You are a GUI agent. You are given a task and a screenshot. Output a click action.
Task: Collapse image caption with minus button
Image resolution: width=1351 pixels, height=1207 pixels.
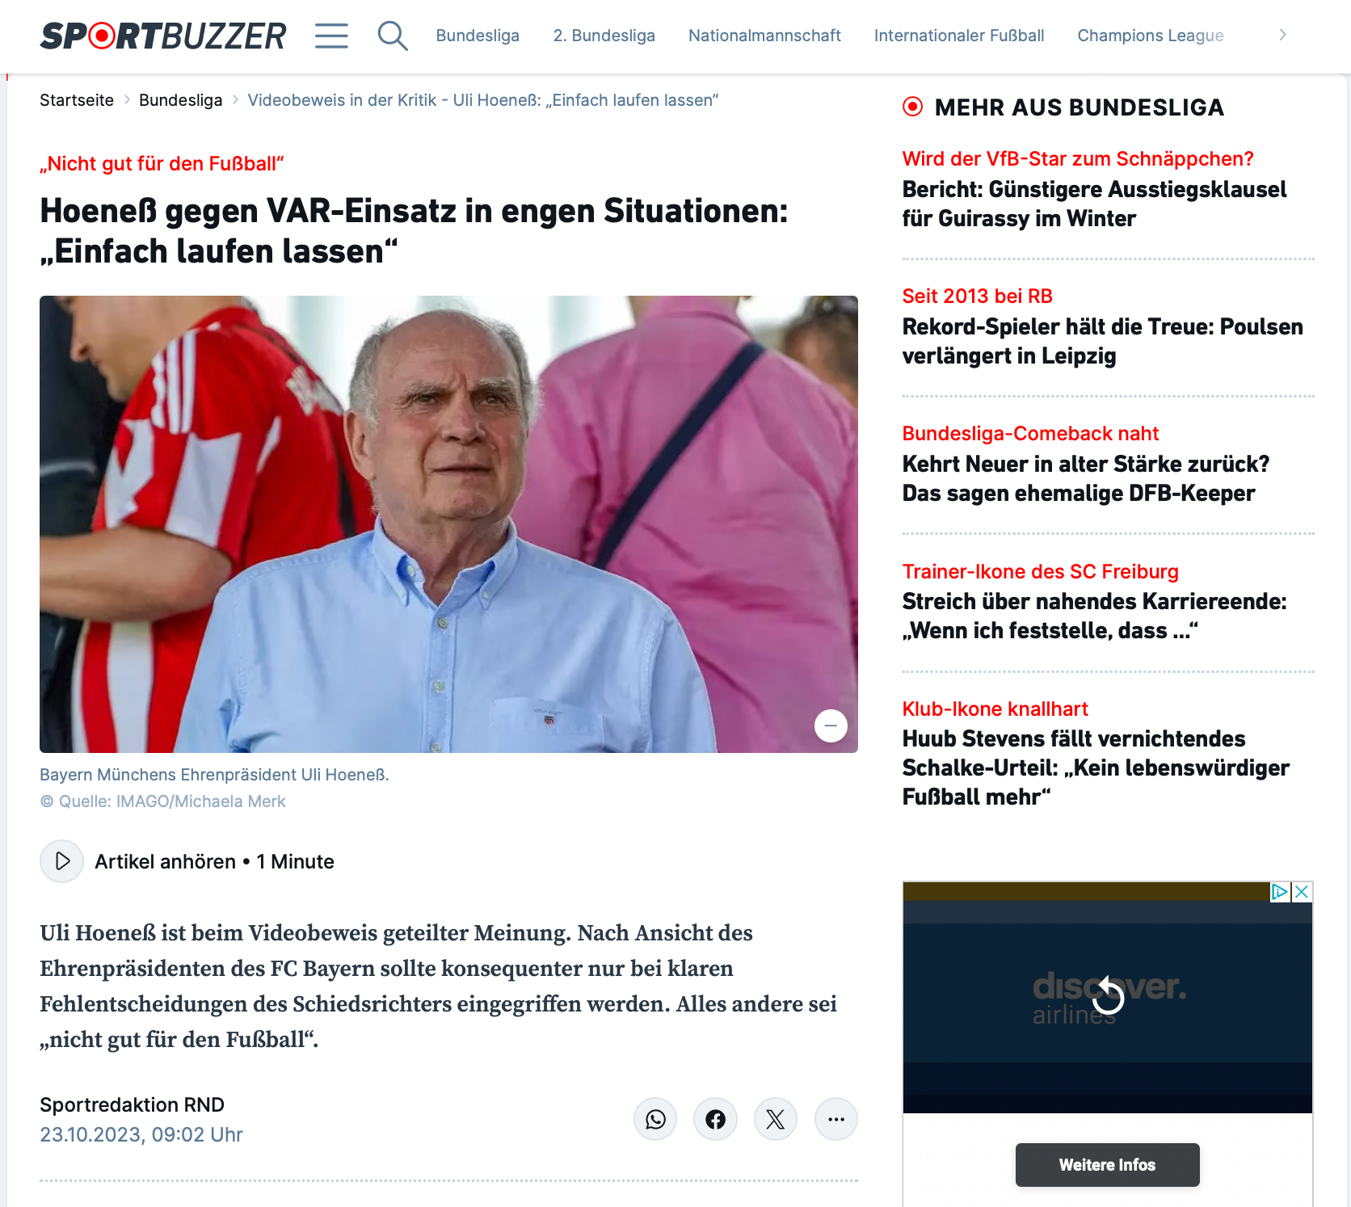tap(831, 725)
